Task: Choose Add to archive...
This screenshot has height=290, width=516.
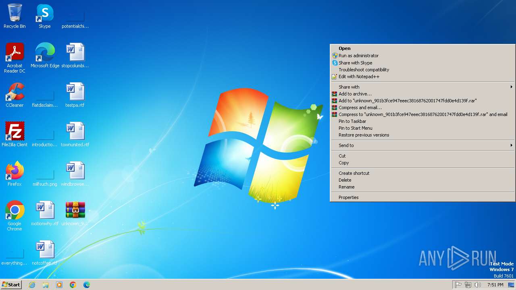Action: click(422, 94)
